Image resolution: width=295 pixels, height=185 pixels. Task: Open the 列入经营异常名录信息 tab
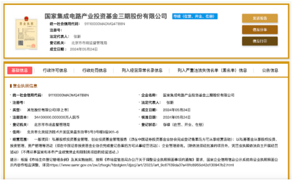pyautogui.click(x=142, y=70)
